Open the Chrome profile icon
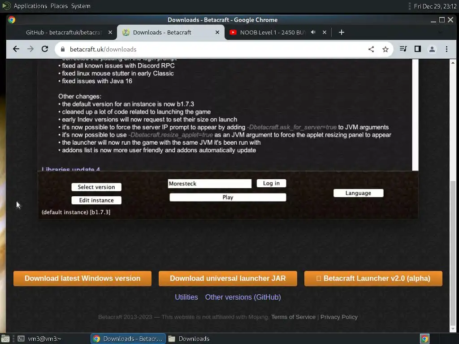This screenshot has width=459, height=344. click(x=432, y=49)
